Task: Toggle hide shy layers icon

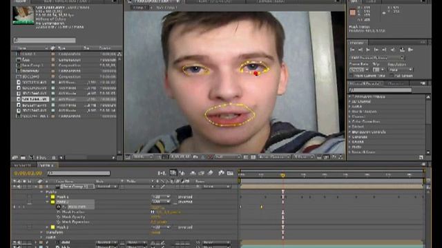Action: (x=193, y=173)
